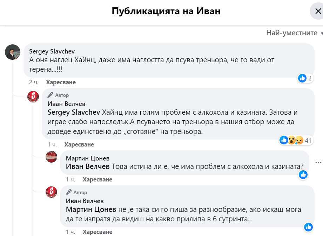Click the Автор badge on first reply

click(x=59, y=95)
